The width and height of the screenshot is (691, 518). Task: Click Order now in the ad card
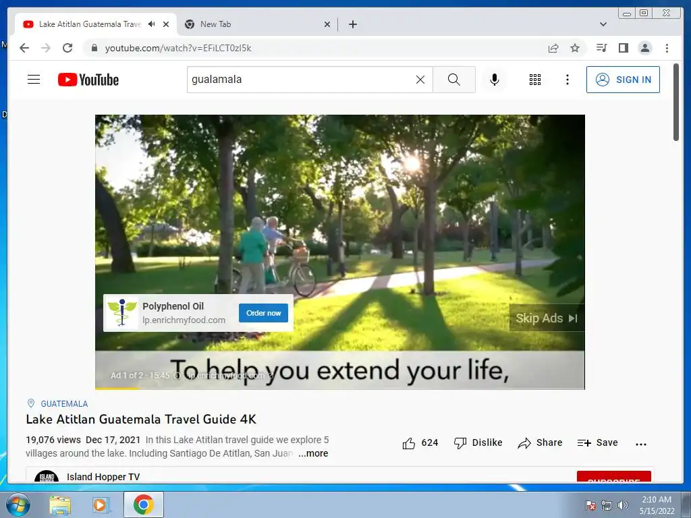pos(264,313)
